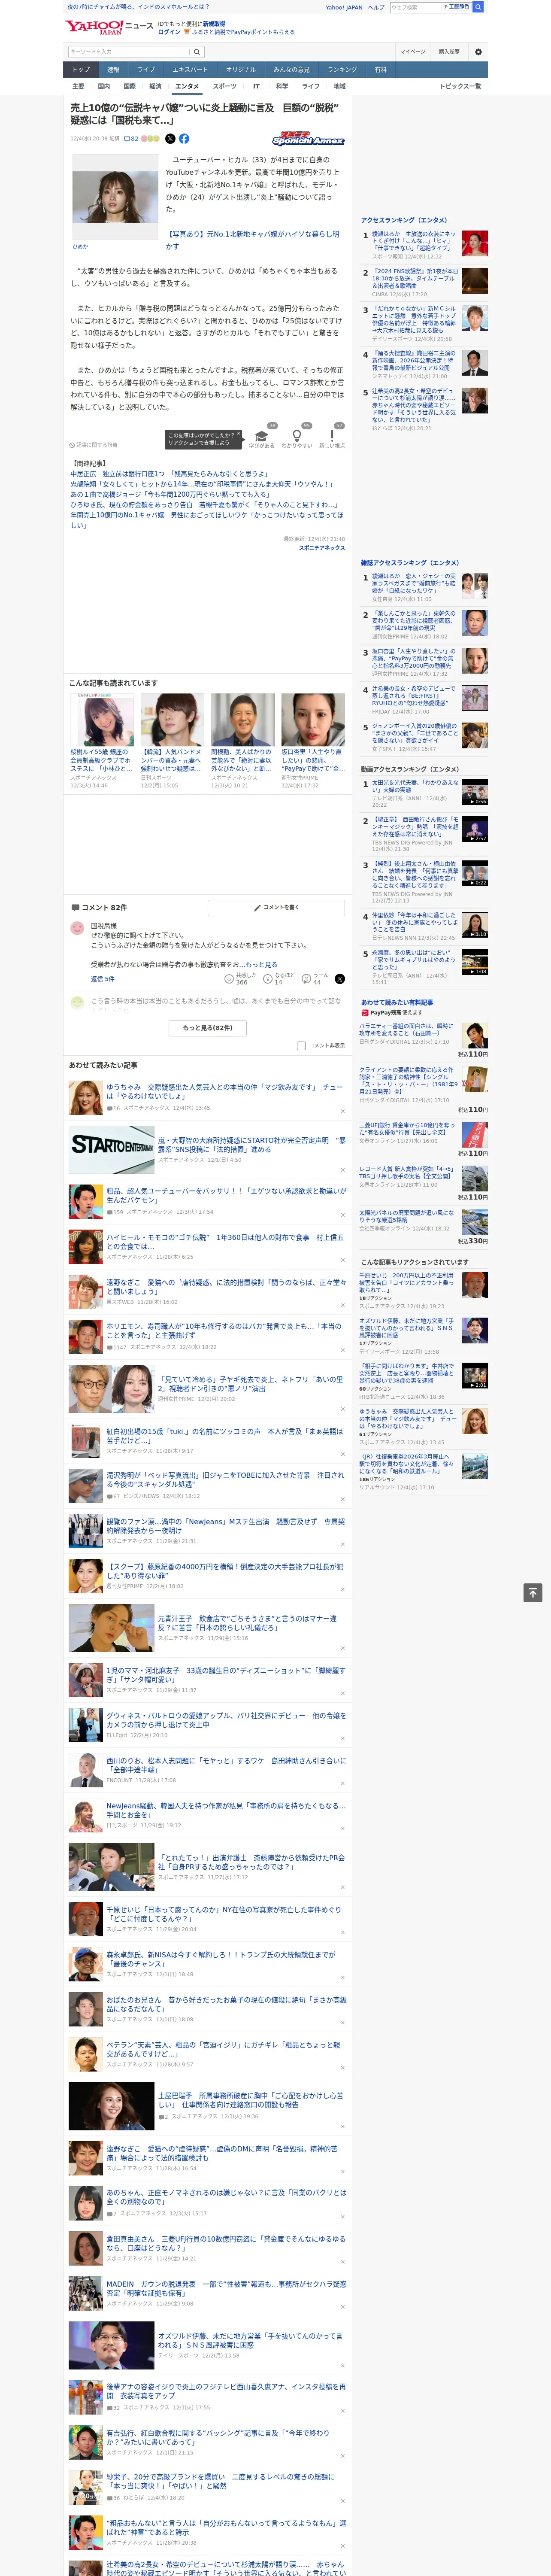The image size is (551, 2576).
Task: Click コメントを書く button
Action: point(276,907)
